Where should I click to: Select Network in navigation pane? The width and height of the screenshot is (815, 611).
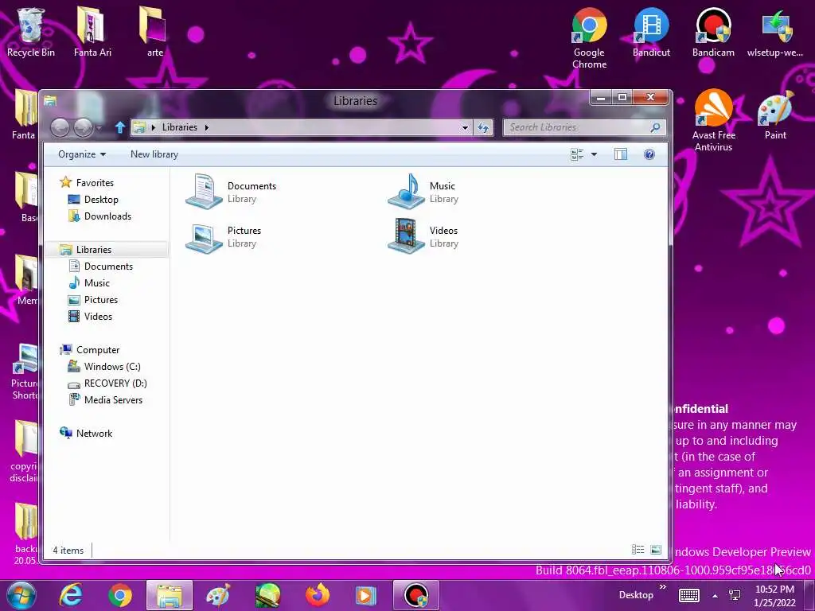[x=94, y=434]
